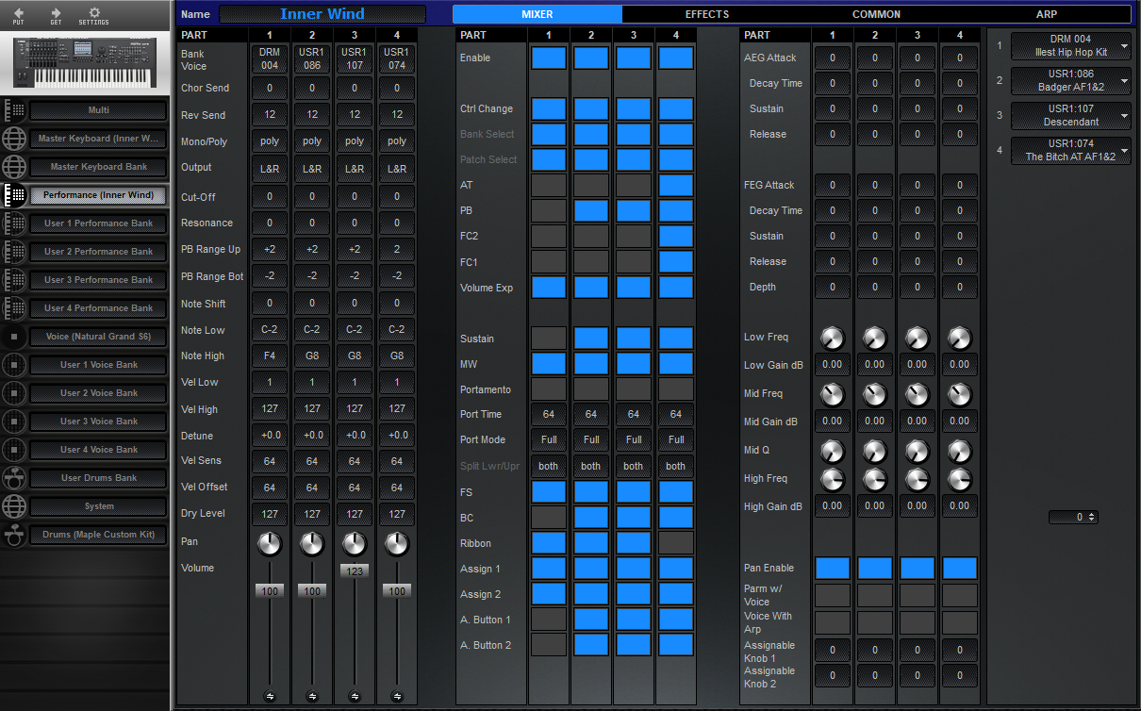Screen dimensions: 1141x711
Task: Select the Multi mode icon in the sidebar
Action: pyautogui.click(x=13, y=110)
